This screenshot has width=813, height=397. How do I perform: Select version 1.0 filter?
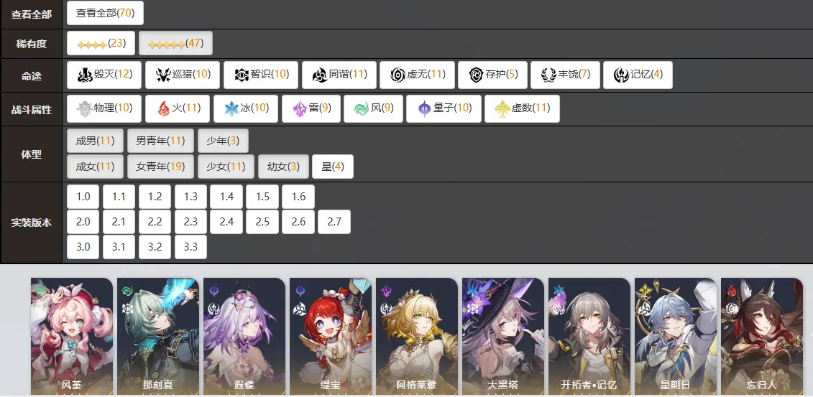tap(83, 197)
